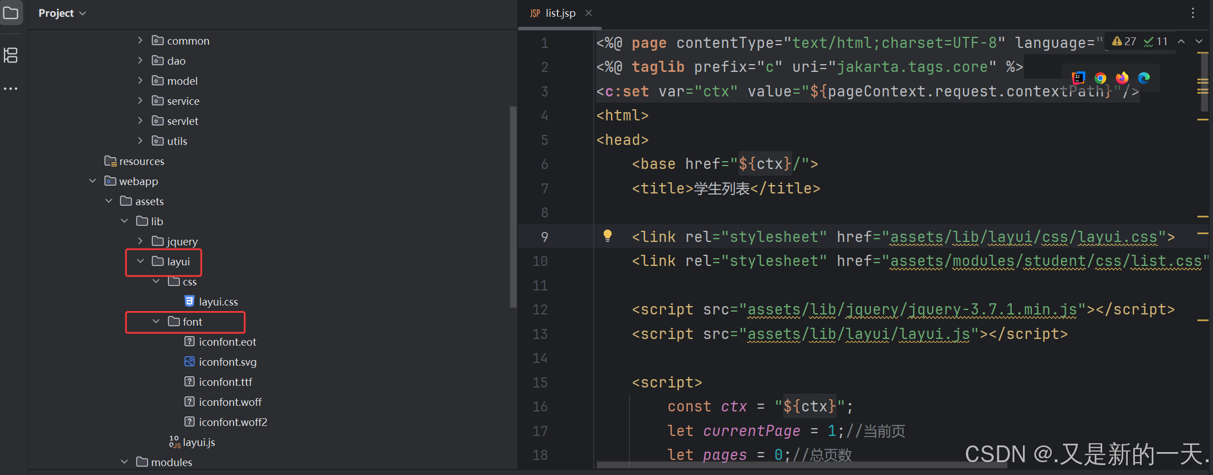Open the Project tool window icon
Viewport: 1213px width, 475px height.
pos(11,12)
